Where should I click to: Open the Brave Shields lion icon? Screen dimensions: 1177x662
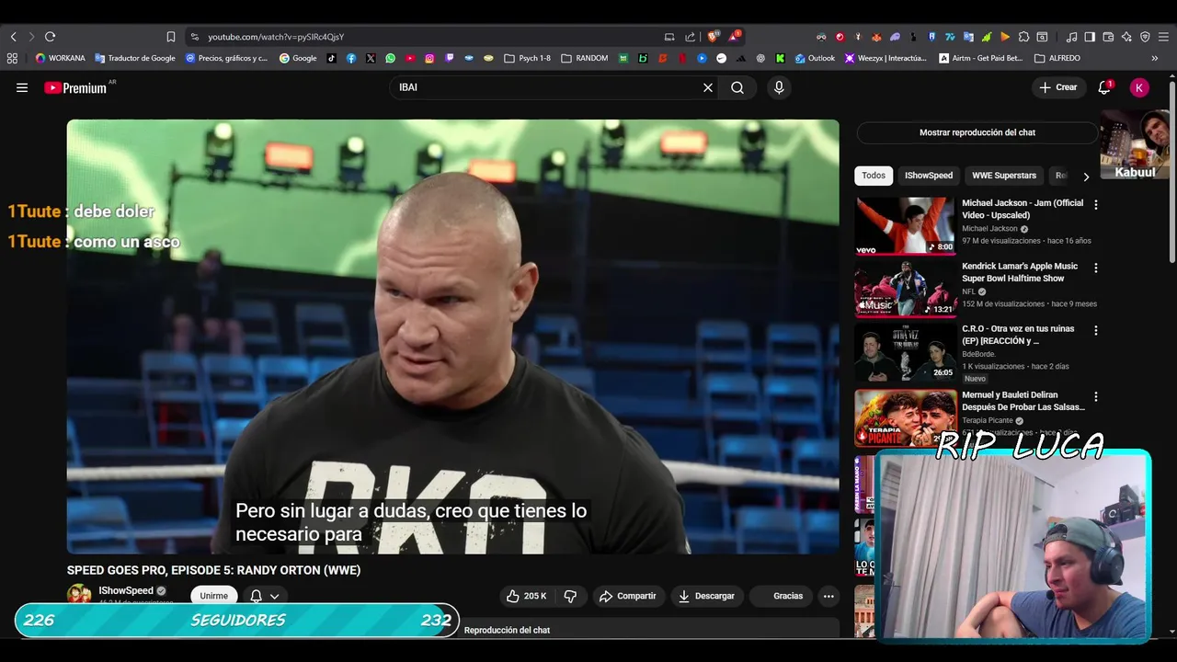pos(713,37)
